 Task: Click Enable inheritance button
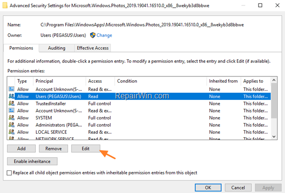tap(32, 161)
